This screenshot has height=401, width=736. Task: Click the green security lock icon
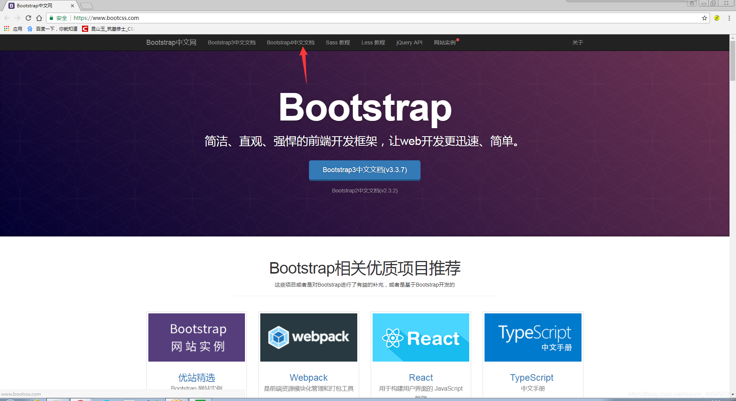[x=51, y=18]
